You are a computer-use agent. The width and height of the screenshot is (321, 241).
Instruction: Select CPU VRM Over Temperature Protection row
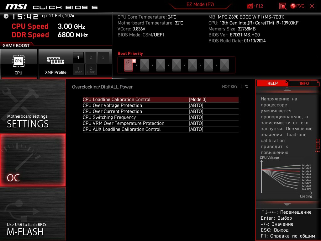click(160, 123)
